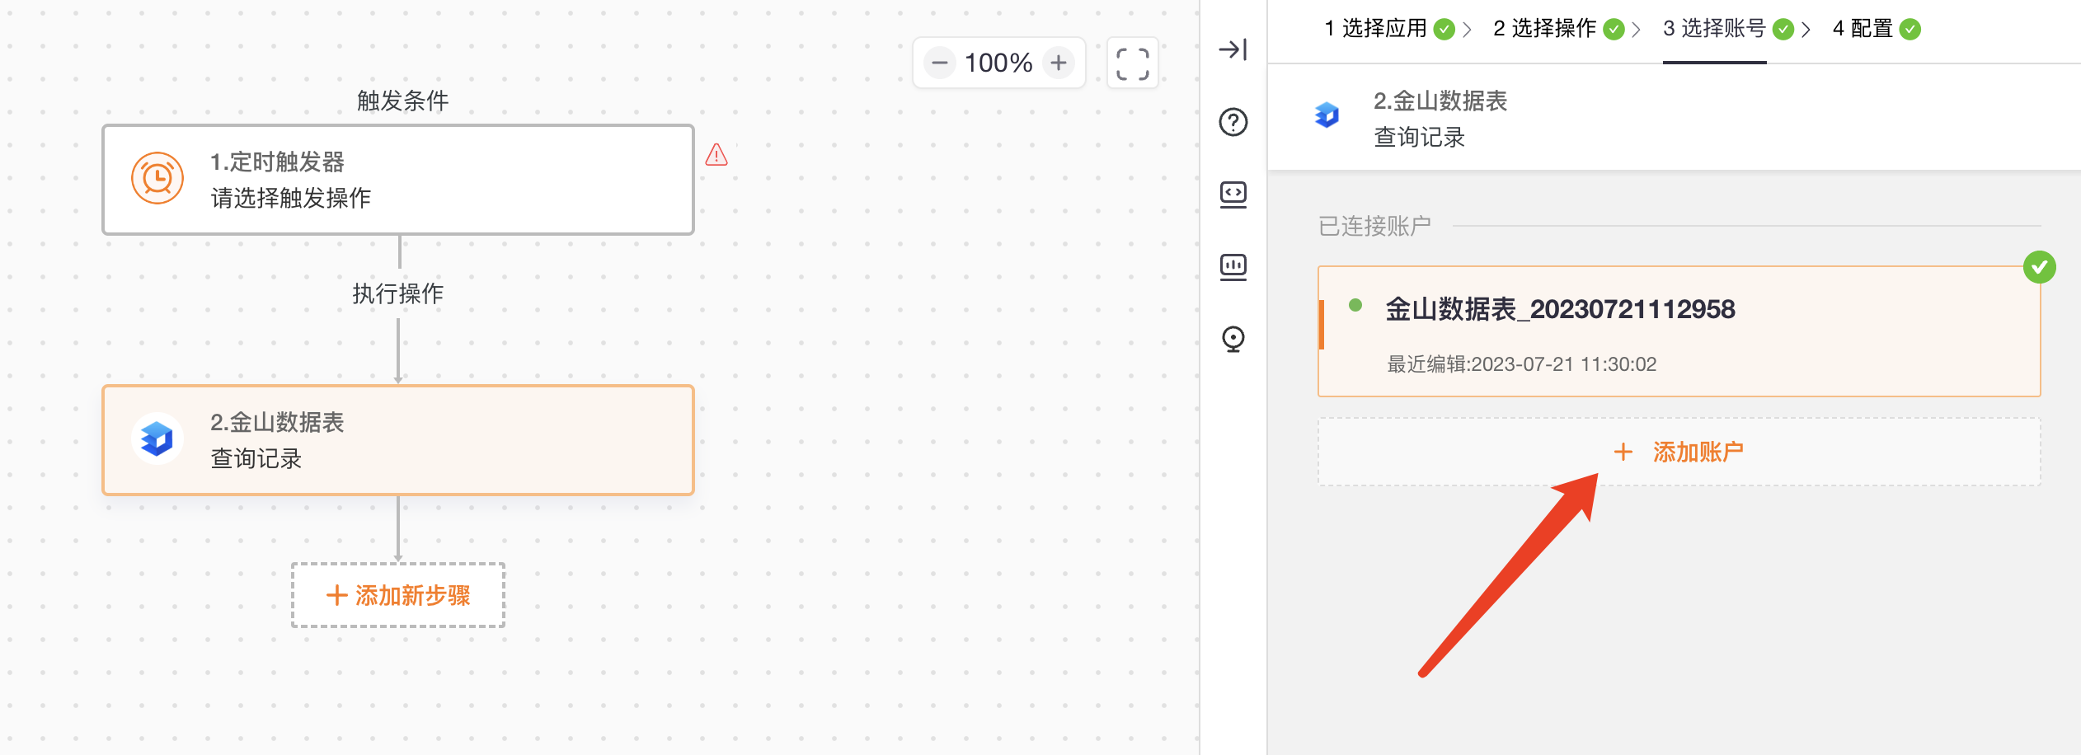Click 添加新步骤 to add a step
This screenshot has height=755, width=2081.
click(x=398, y=595)
